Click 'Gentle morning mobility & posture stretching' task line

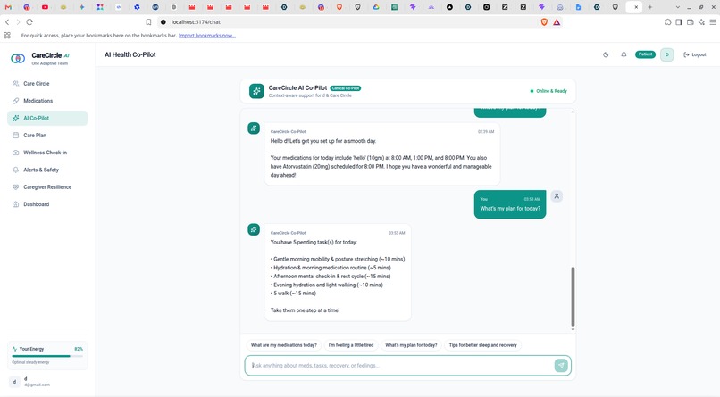338,259
